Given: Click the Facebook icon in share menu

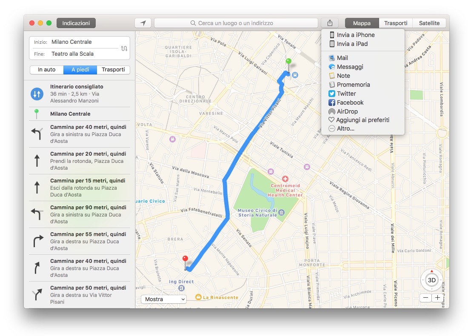Looking at the screenshot, I should [331, 103].
